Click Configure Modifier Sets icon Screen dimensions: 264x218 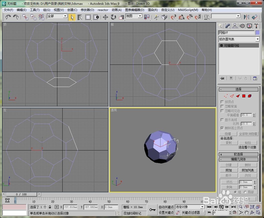pyautogui.click(x=255, y=78)
